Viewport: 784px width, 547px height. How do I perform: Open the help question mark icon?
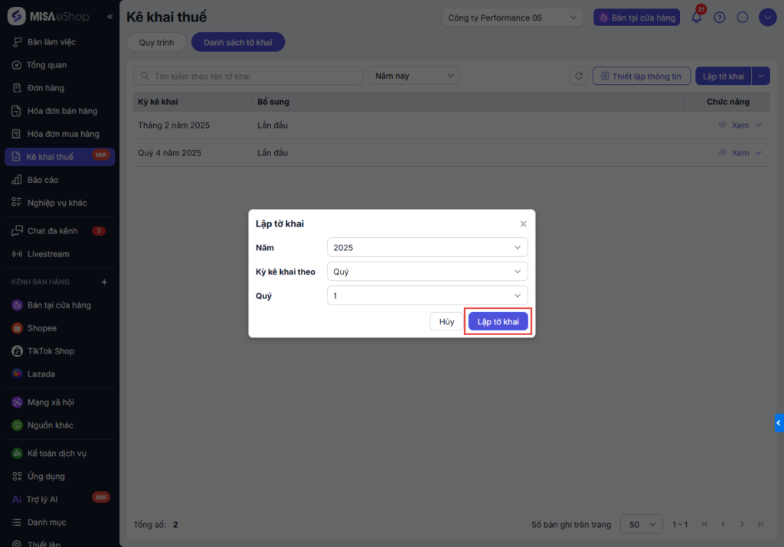click(720, 18)
